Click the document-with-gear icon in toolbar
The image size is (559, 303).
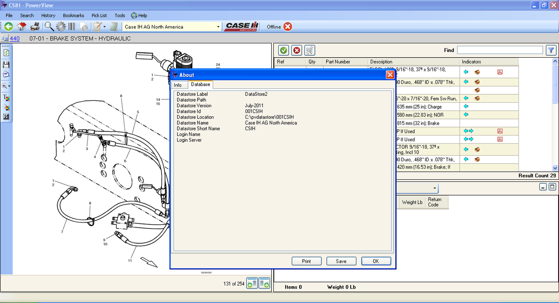[84, 27]
